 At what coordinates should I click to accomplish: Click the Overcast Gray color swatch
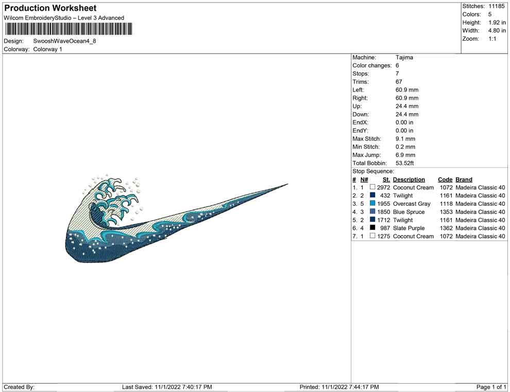(372, 203)
